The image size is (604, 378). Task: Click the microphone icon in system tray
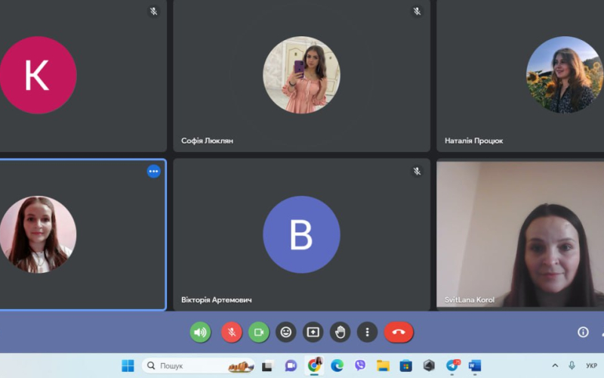(572, 365)
